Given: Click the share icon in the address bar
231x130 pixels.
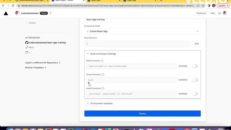Looking at the screenshot, I should (x=198, y=6).
